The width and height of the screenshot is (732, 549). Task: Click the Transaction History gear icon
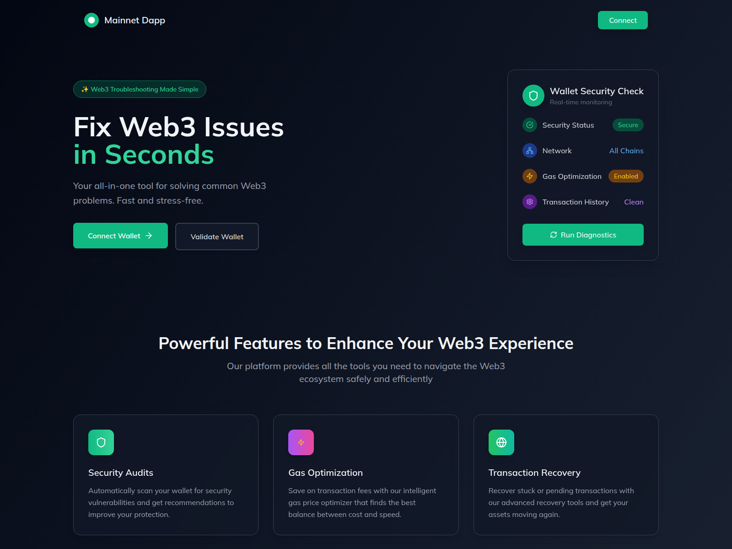[530, 202]
